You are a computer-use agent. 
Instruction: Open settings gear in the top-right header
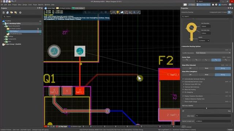[216, 5]
